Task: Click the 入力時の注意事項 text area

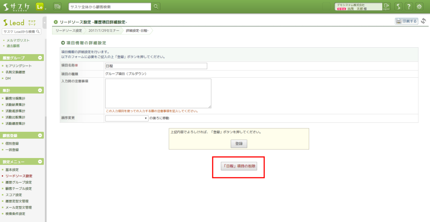Action: [x=158, y=93]
